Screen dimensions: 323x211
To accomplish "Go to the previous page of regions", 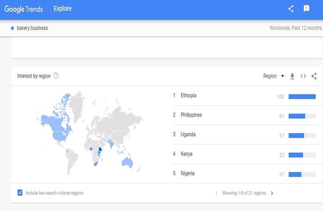I will pyautogui.click(x=216, y=193).
